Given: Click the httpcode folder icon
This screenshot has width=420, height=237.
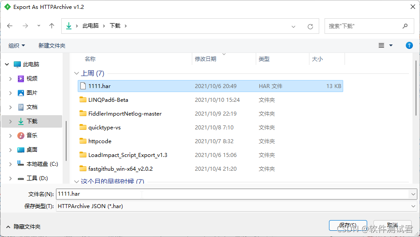Looking at the screenshot, I should (83, 141).
